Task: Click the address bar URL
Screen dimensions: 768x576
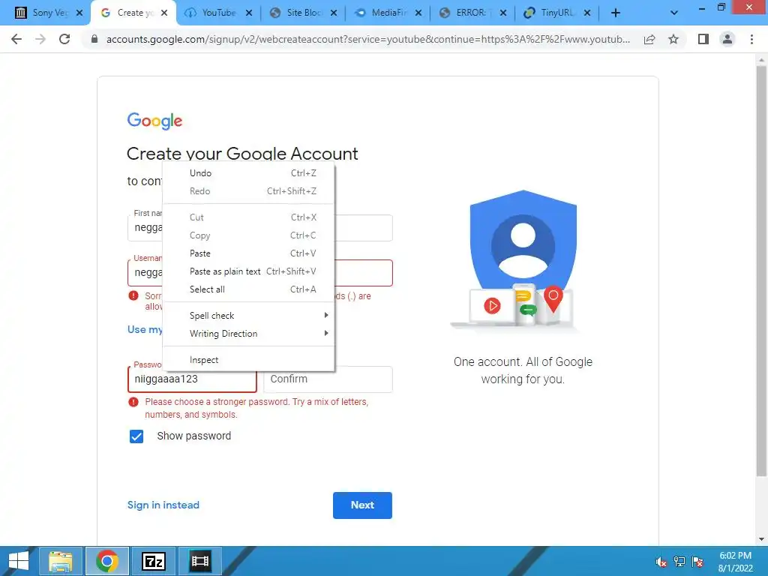Action: pyautogui.click(x=367, y=39)
